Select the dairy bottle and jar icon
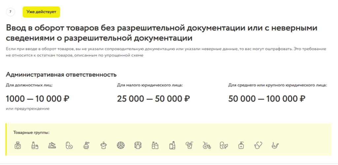This screenshot has width=338, height=165. tap(35, 145)
